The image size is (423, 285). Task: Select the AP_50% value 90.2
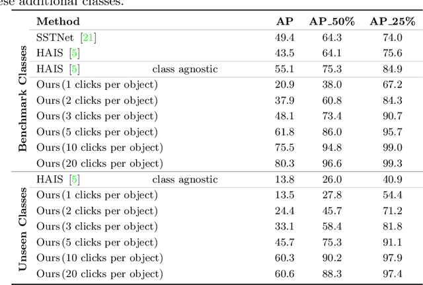(x=332, y=258)
